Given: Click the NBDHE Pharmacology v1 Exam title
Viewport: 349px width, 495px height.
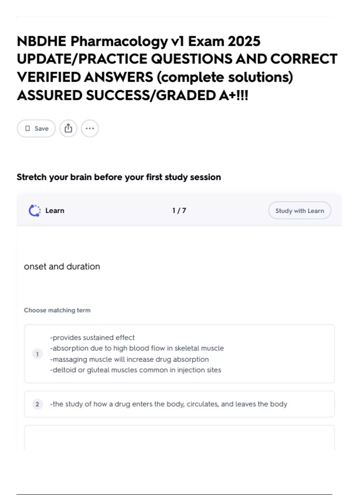Looking at the screenshot, I should [138, 41].
